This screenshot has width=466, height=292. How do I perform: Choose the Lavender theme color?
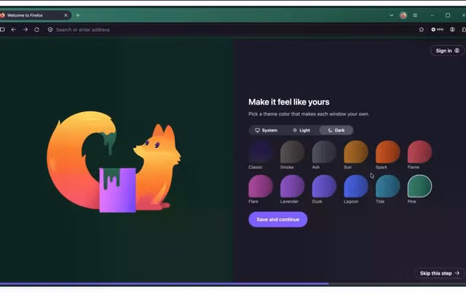click(293, 186)
